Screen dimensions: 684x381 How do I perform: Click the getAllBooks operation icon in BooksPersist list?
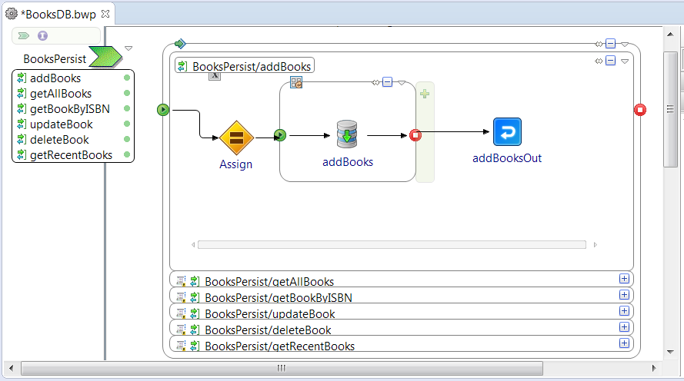coord(22,93)
